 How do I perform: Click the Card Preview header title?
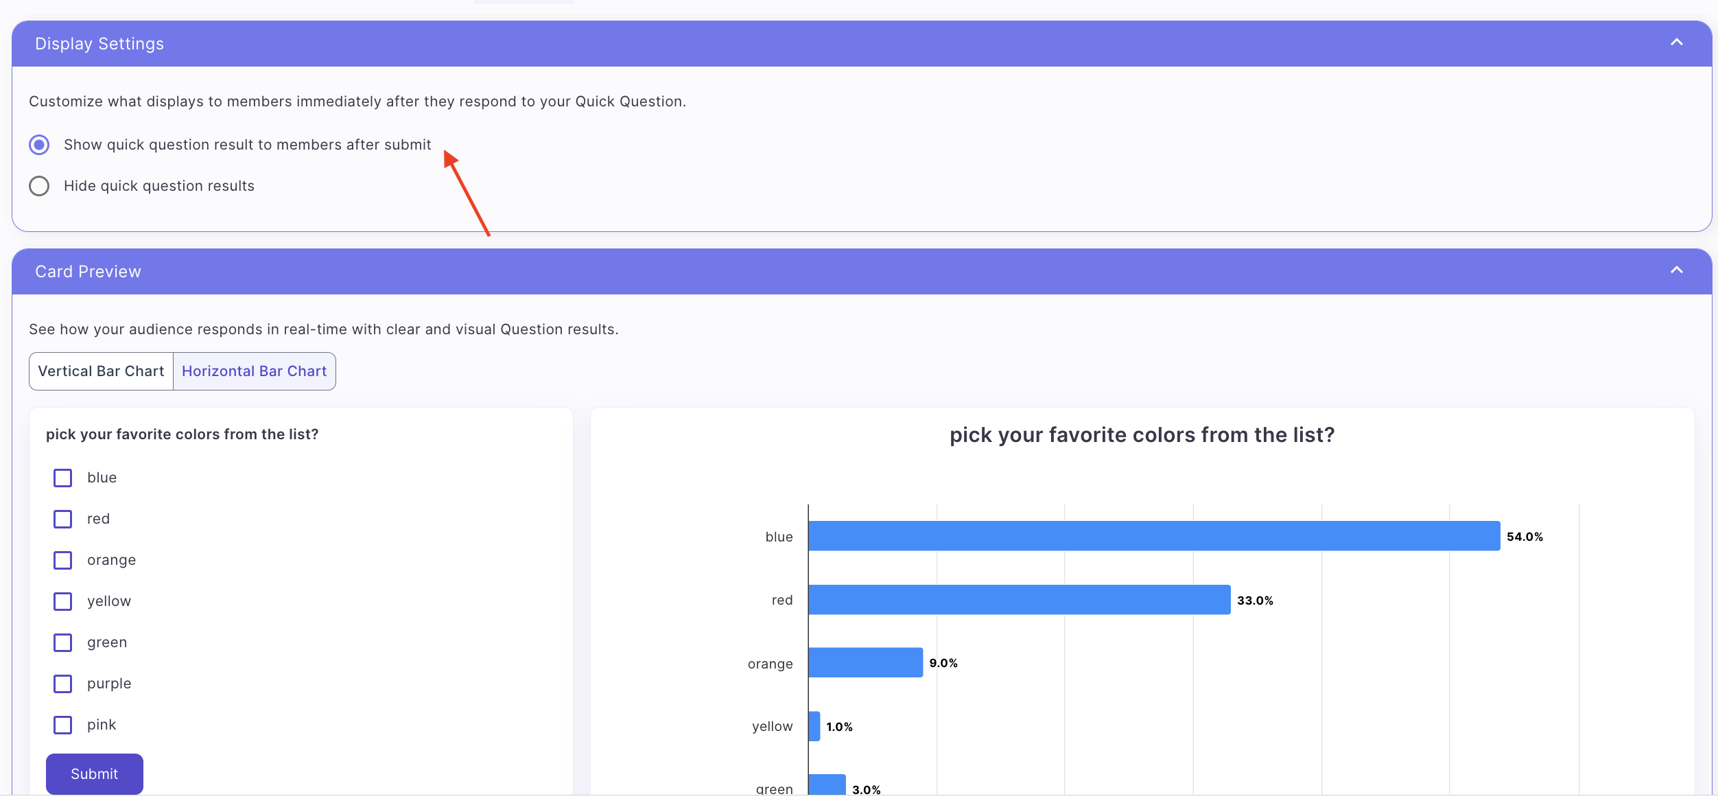click(x=88, y=272)
